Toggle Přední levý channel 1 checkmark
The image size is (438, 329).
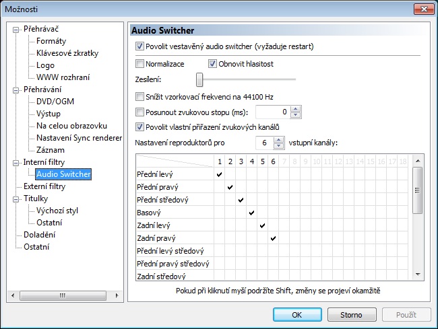click(219, 174)
